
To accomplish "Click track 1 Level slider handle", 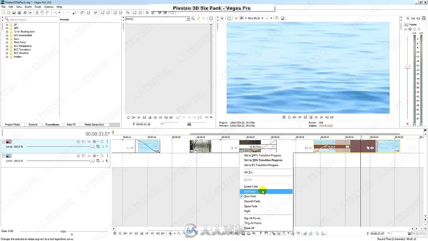I will (x=92, y=146).
